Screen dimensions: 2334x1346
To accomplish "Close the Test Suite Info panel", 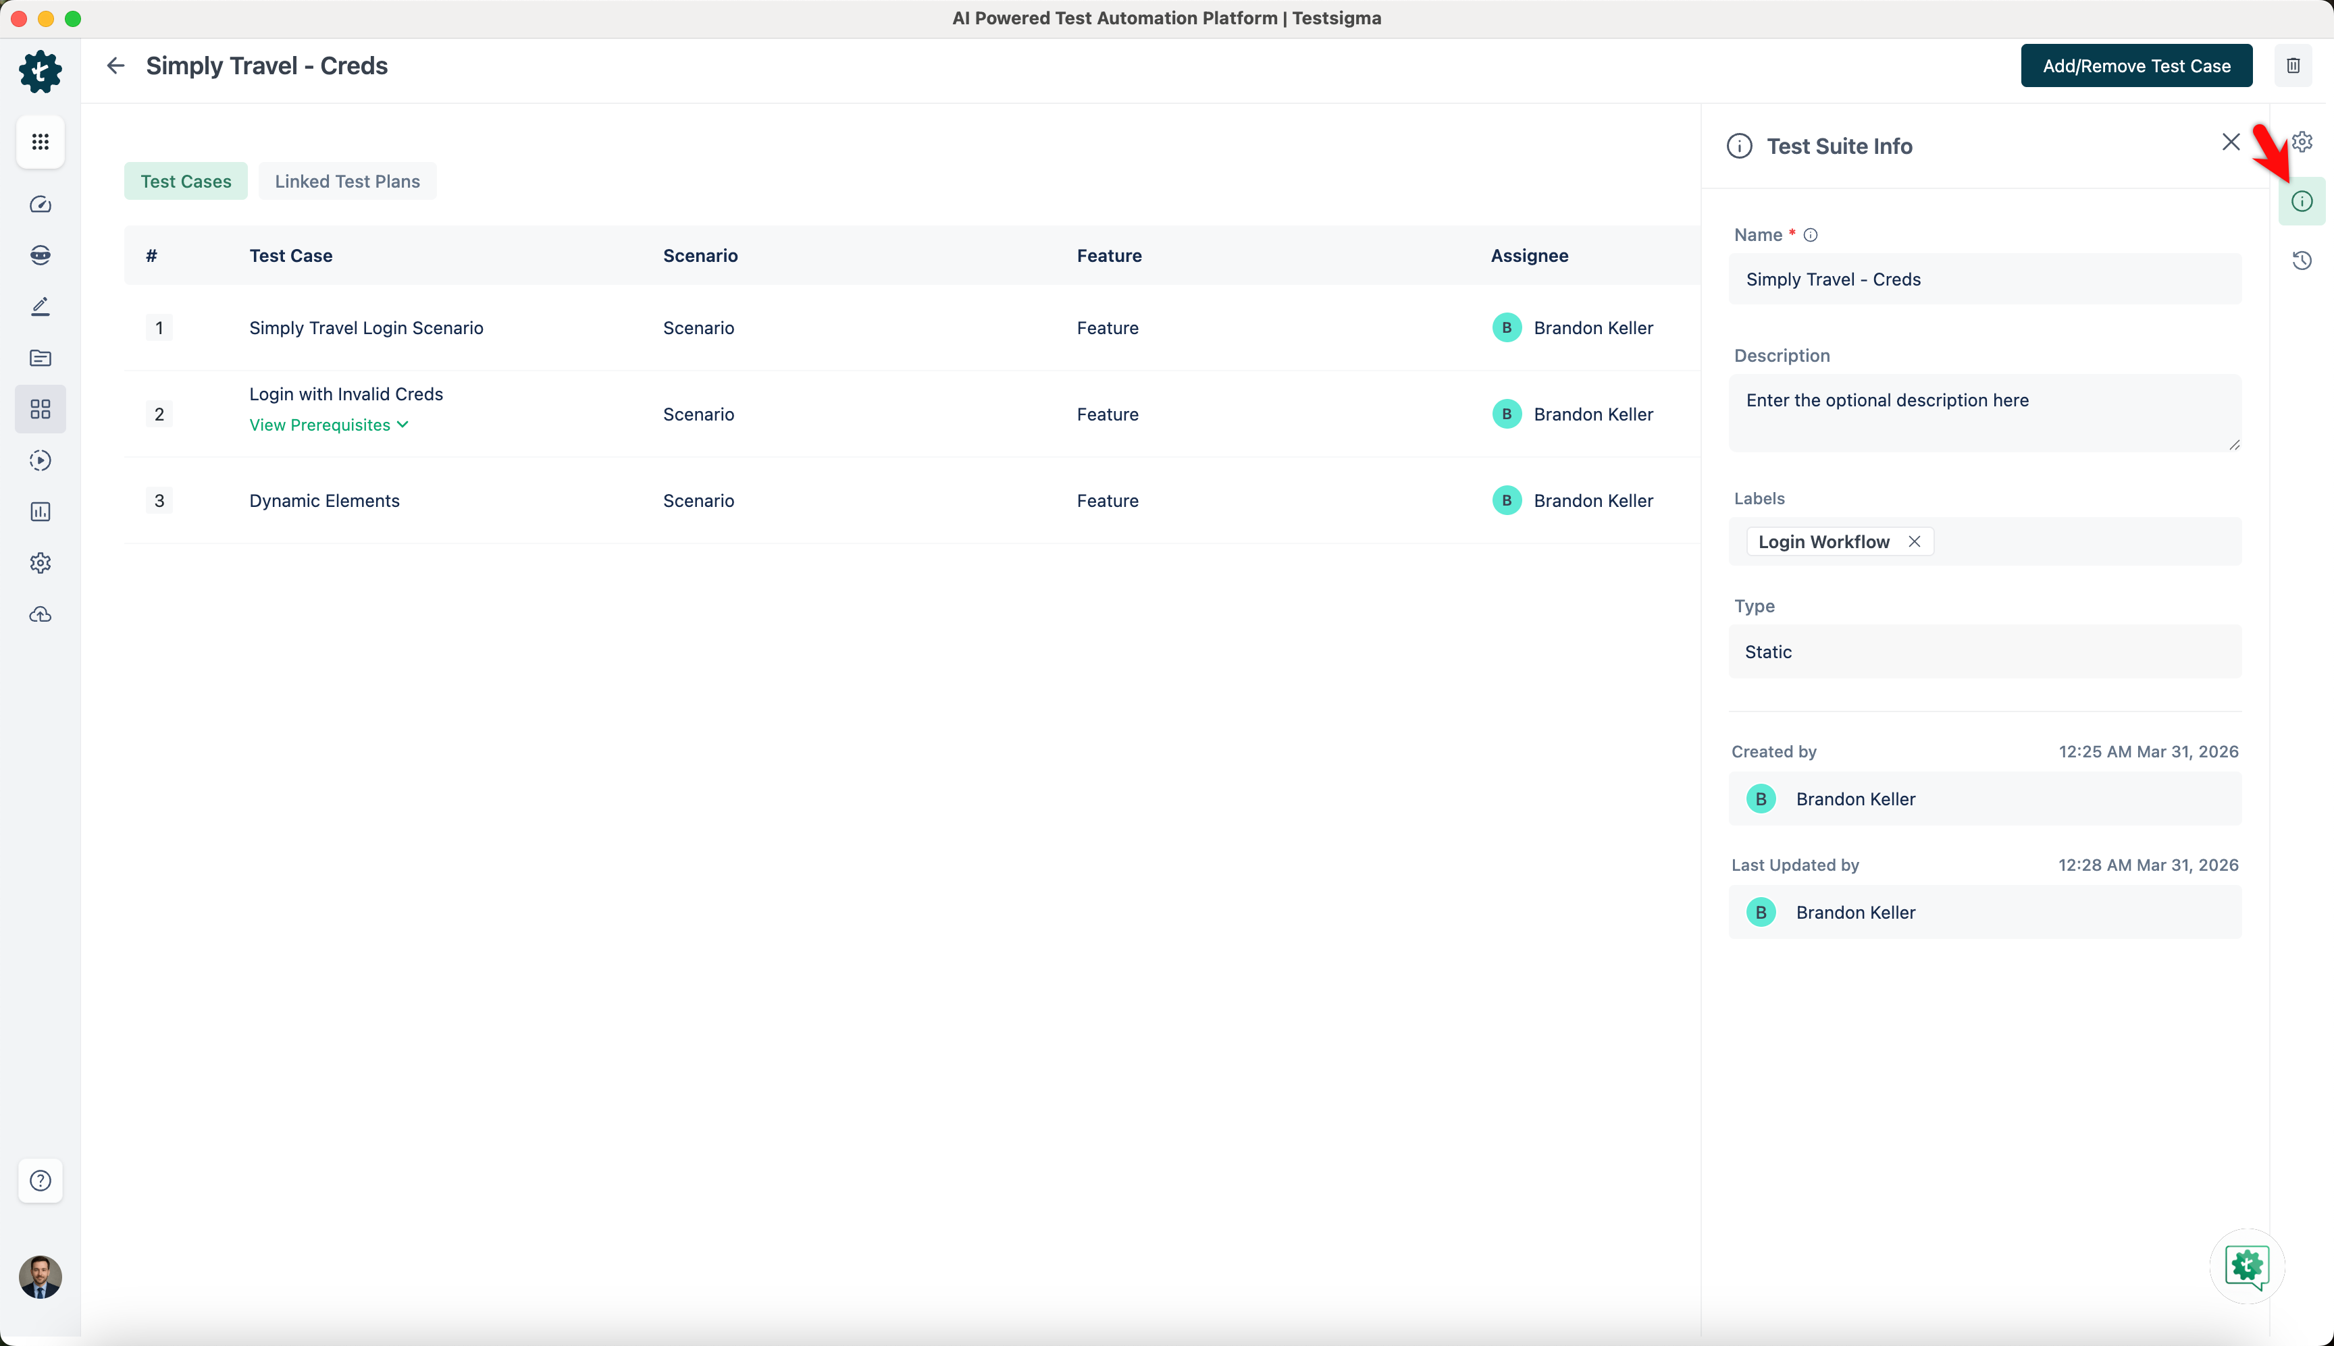I will click(x=2231, y=142).
